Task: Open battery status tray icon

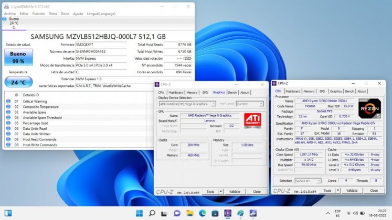Action: [362, 213]
